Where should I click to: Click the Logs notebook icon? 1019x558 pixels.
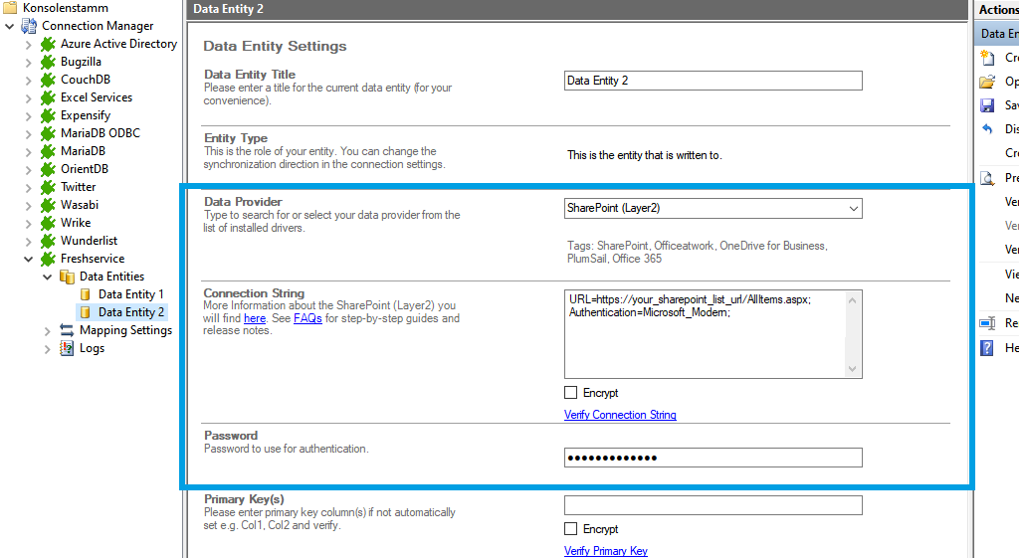coord(67,348)
